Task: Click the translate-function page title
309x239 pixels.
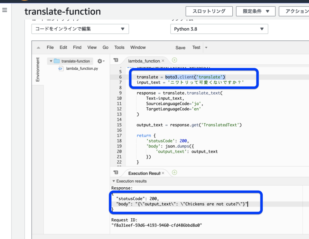Action: [x=63, y=12]
